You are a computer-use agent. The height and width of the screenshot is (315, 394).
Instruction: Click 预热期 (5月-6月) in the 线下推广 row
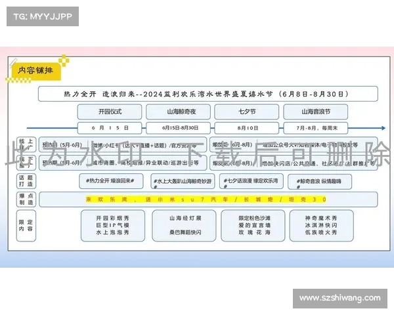[x=62, y=163]
